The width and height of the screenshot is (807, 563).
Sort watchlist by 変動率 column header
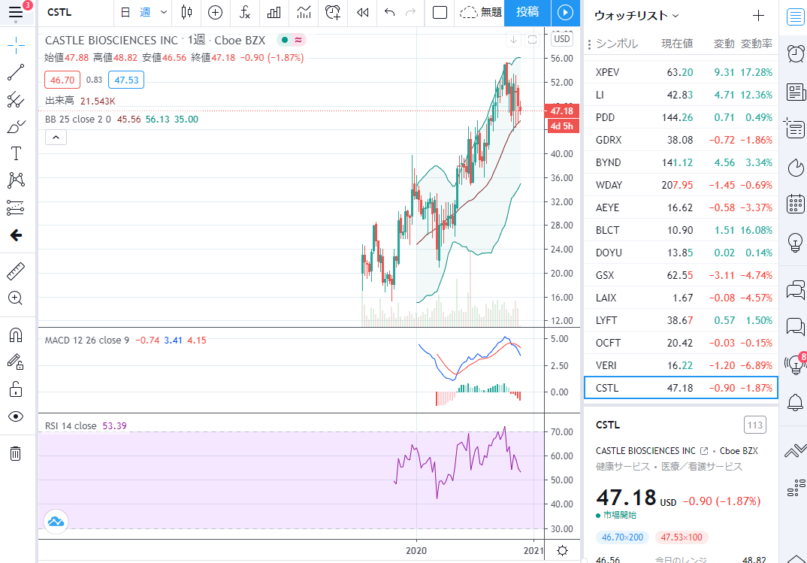[x=756, y=44]
